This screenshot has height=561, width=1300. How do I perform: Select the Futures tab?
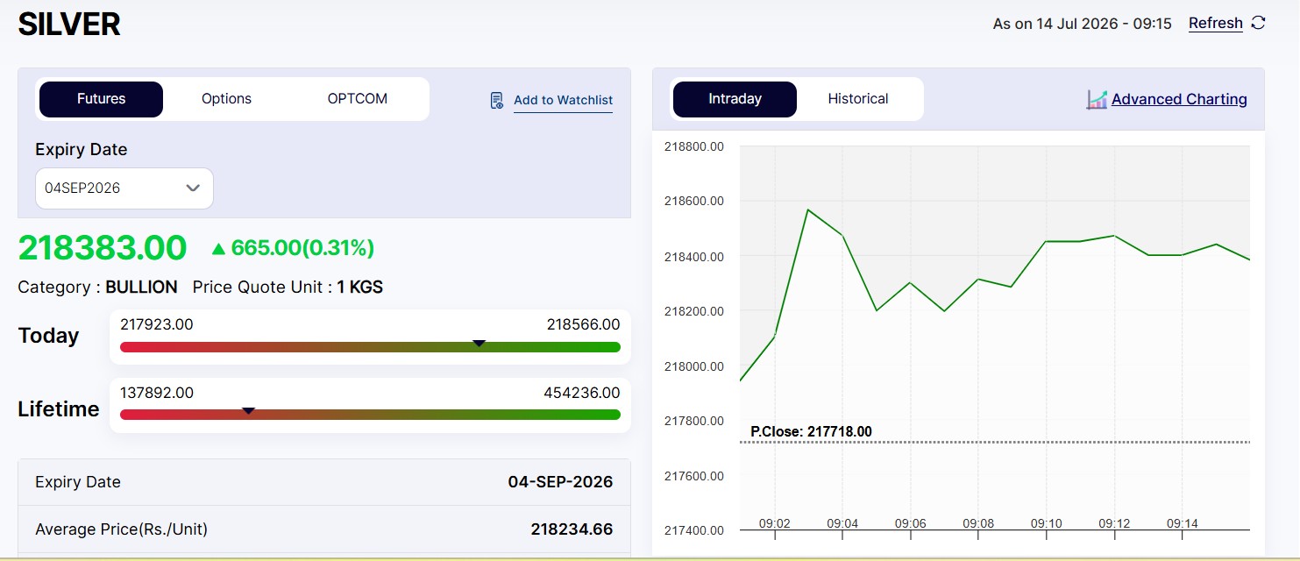[x=101, y=99]
